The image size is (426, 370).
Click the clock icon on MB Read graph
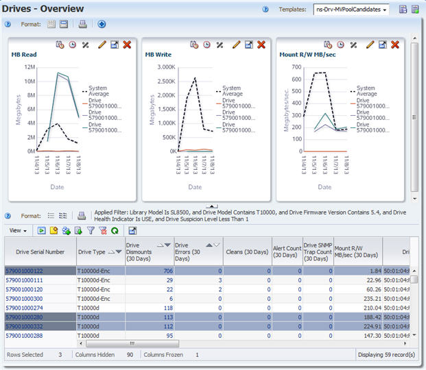point(72,45)
